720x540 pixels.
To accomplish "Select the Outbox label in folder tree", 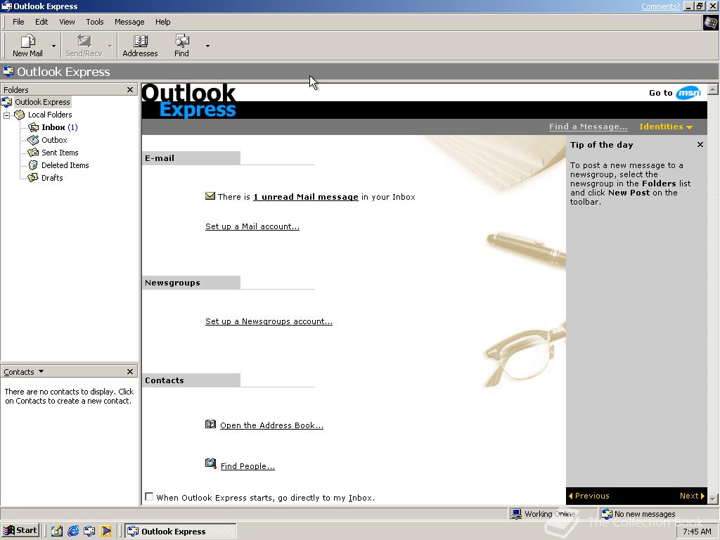I will (54, 140).
